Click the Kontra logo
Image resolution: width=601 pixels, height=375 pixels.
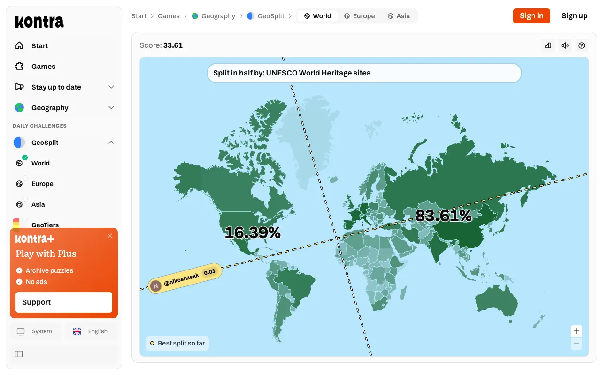39,22
